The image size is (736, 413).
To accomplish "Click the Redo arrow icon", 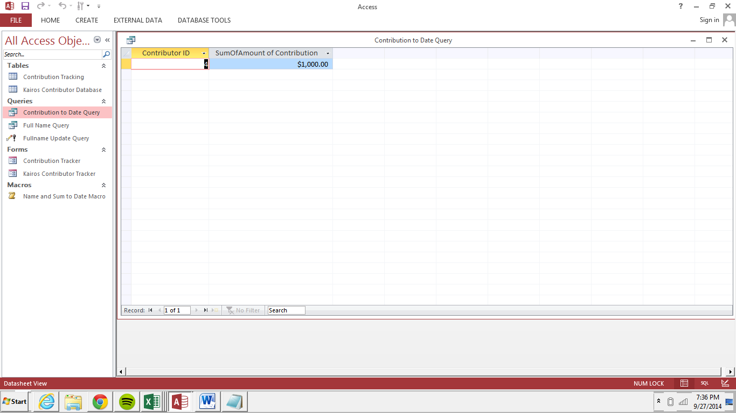I will [41, 6].
